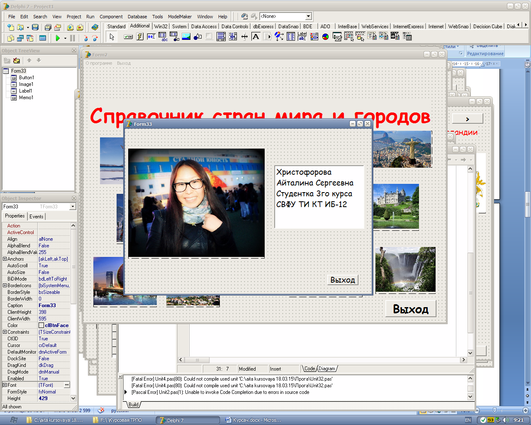Select Memo1 in the Object TreeView
531x425 pixels.
pyautogui.click(x=26, y=98)
